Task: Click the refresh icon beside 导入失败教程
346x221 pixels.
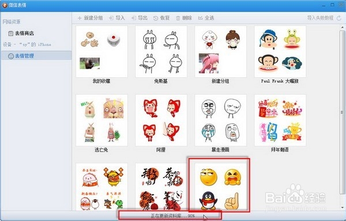Action: coord(339,18)
